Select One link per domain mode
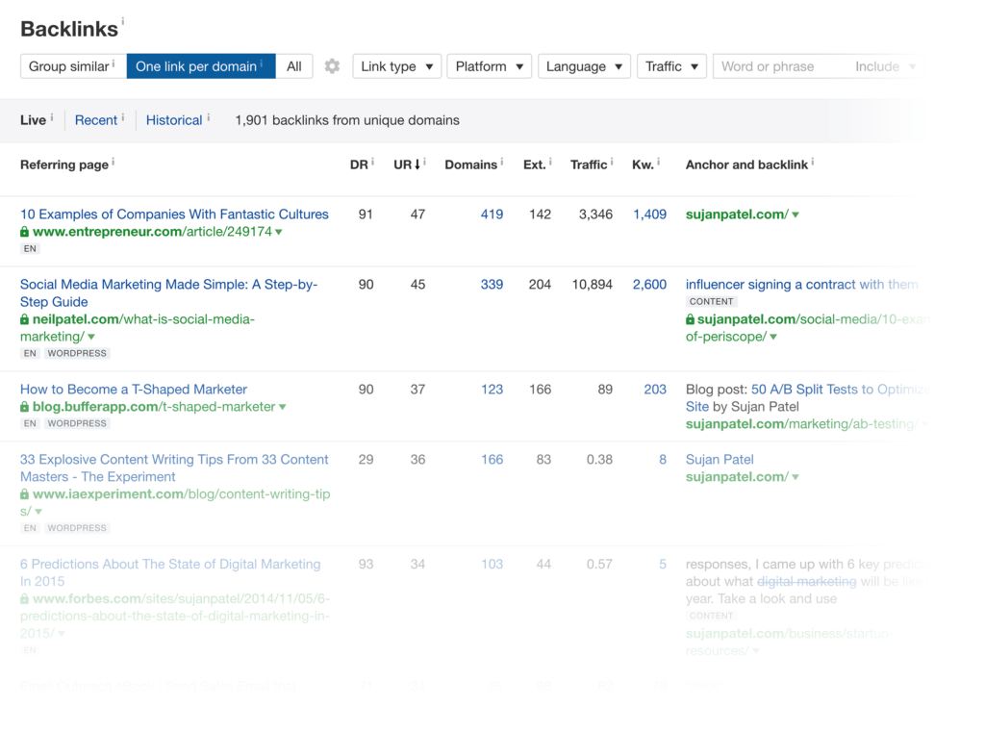 (201, 66)
